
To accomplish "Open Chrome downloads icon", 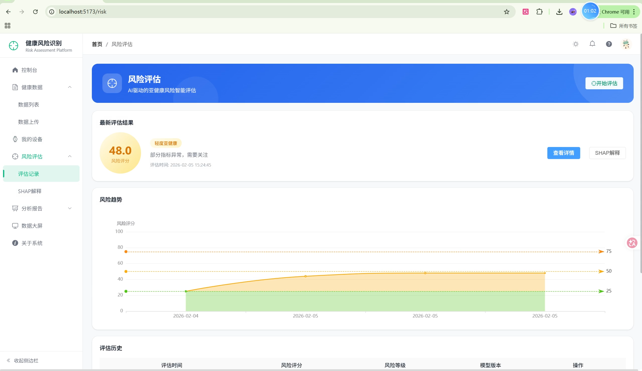I will pos(559,12).
